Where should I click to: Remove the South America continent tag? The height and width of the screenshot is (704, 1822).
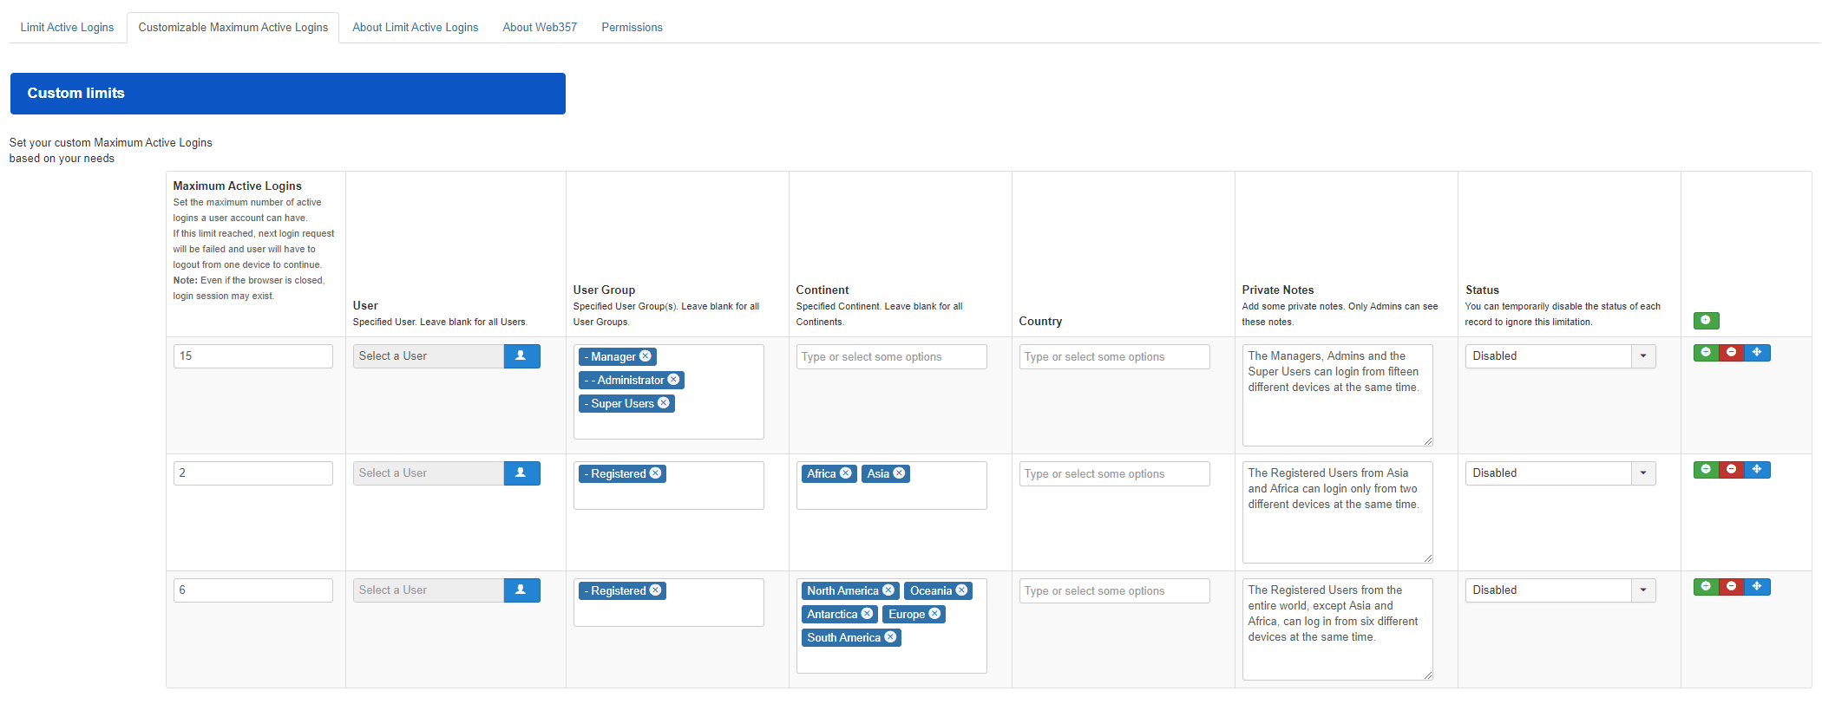coord(890,637)
